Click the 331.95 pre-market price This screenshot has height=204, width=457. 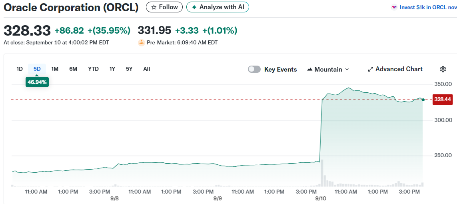(x=154, y=30)
